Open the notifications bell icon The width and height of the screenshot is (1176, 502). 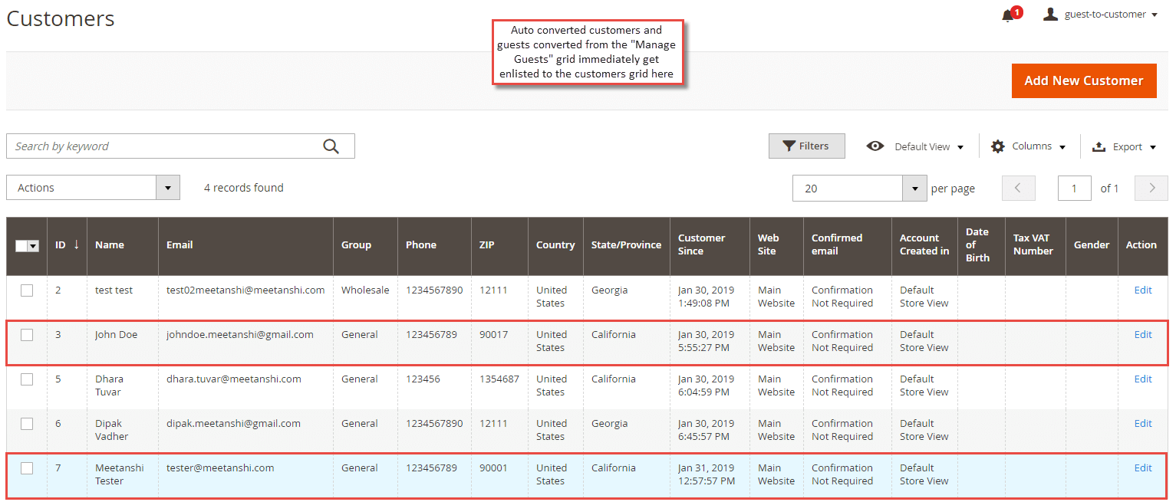click(1008, 15)
